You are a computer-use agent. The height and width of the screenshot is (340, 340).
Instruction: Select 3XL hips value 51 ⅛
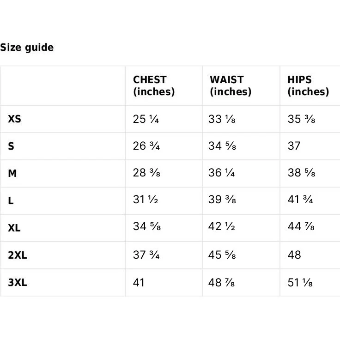point(300,283)
